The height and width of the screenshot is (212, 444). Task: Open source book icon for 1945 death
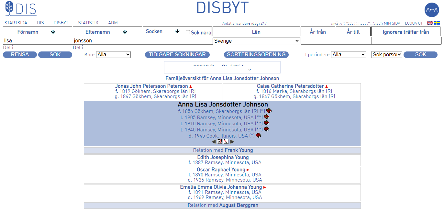pyautogui.click(x=258, y=136)
